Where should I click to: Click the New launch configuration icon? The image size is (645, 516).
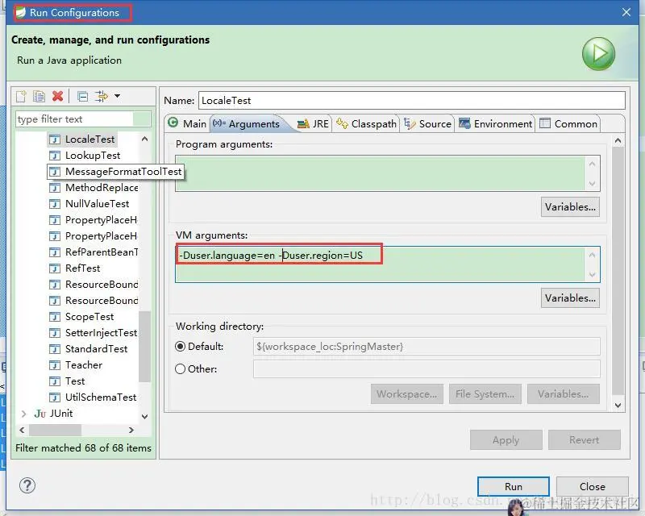point(21,96)
